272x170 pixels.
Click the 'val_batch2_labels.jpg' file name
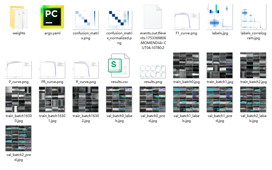tap(253, 118)
